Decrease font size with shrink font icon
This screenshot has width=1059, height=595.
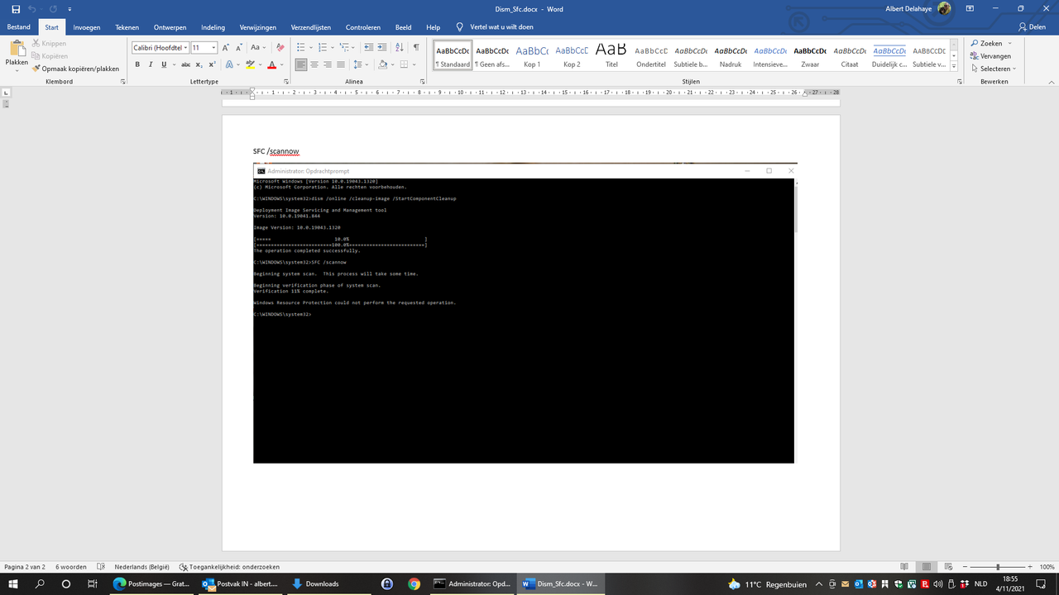pyautogui.click(x=238, y=48)
